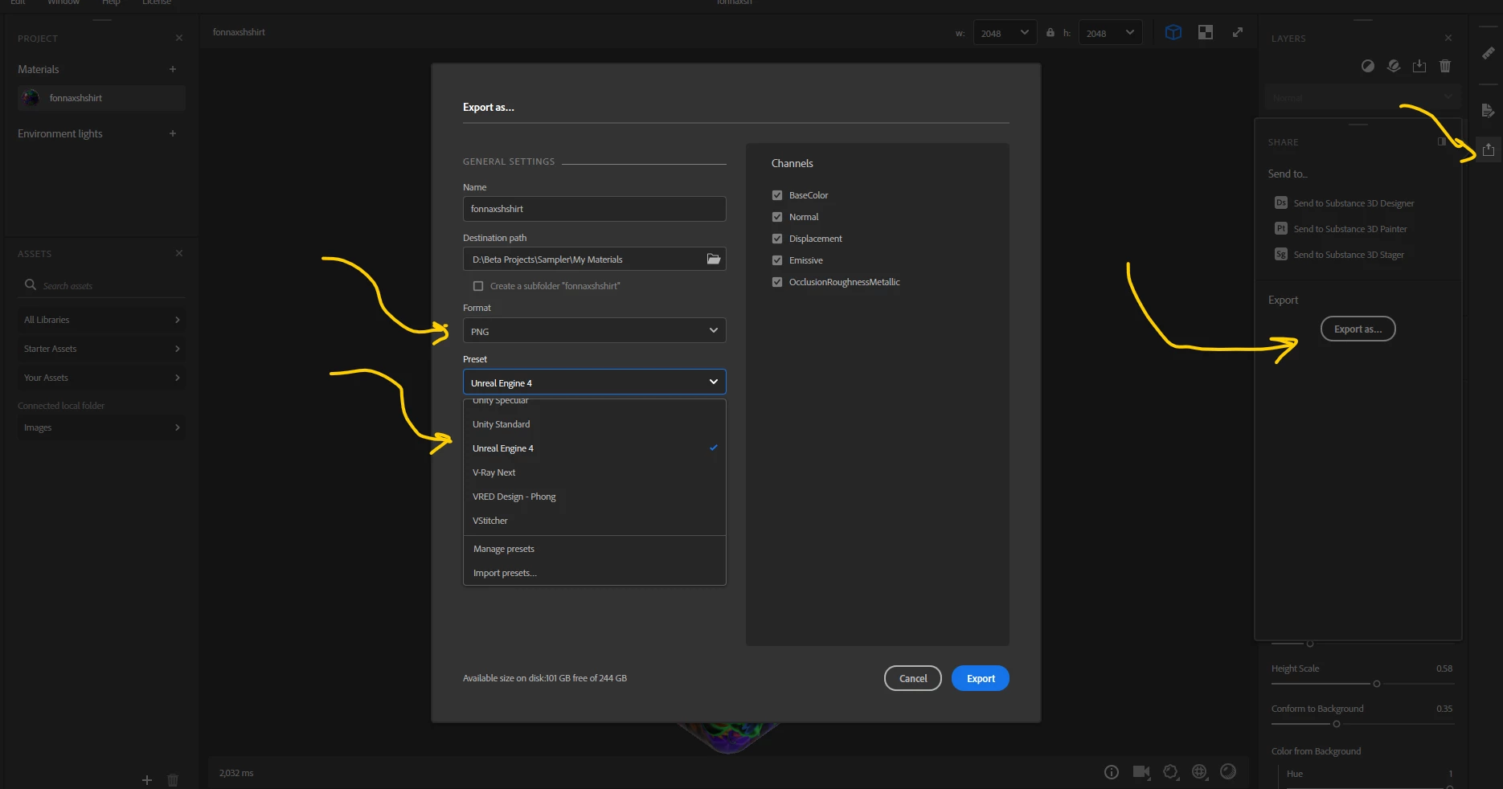Add material layer sphere icon in Layers
Screen dimensions: 1503x789
click(1394, 66)
